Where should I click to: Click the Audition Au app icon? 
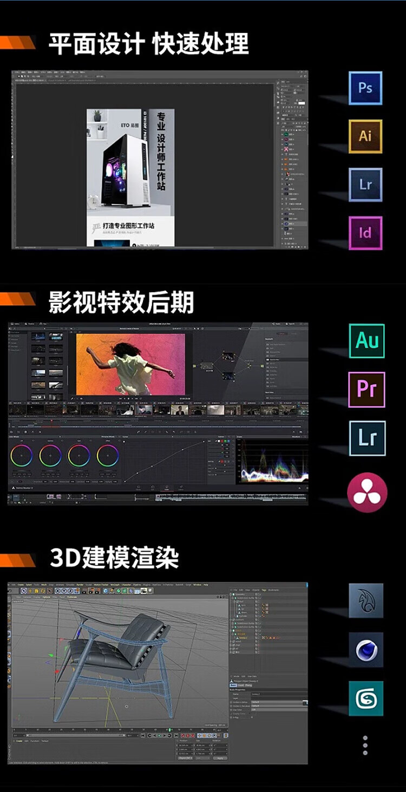tap(367, 341)
